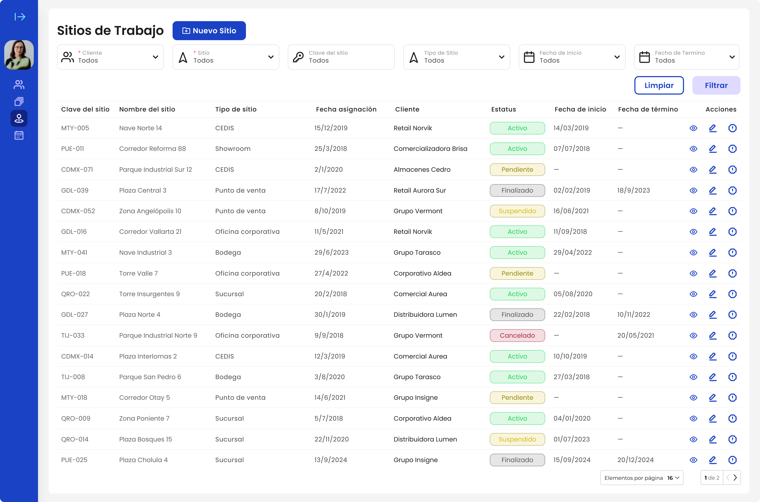This screenshot has width=760, height=502.
Task: Click alert icon for QRO-014 row
Action: pos(732,439)
